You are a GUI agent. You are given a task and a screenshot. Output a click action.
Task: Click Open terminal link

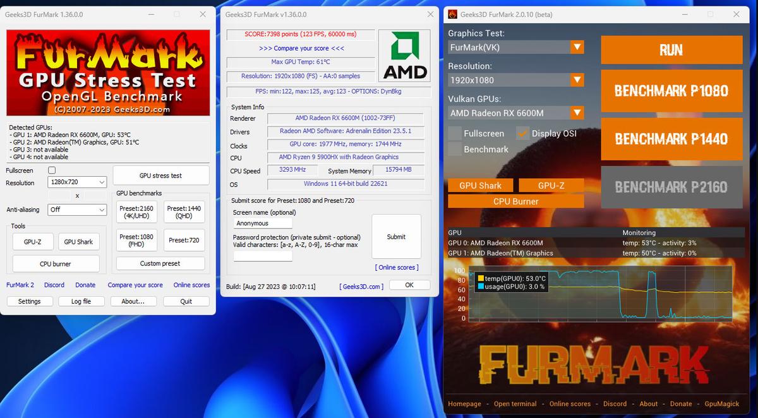tap(515, 403)
